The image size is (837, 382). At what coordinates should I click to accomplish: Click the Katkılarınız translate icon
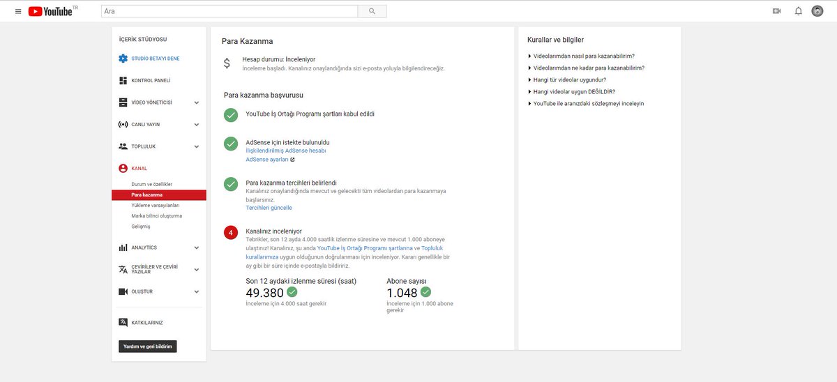click(x=123, y=323)
